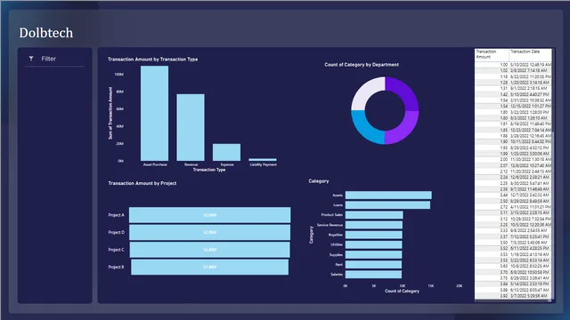Click the '2/8/2022 7:14:18 AM' date cell

(528, 70)
